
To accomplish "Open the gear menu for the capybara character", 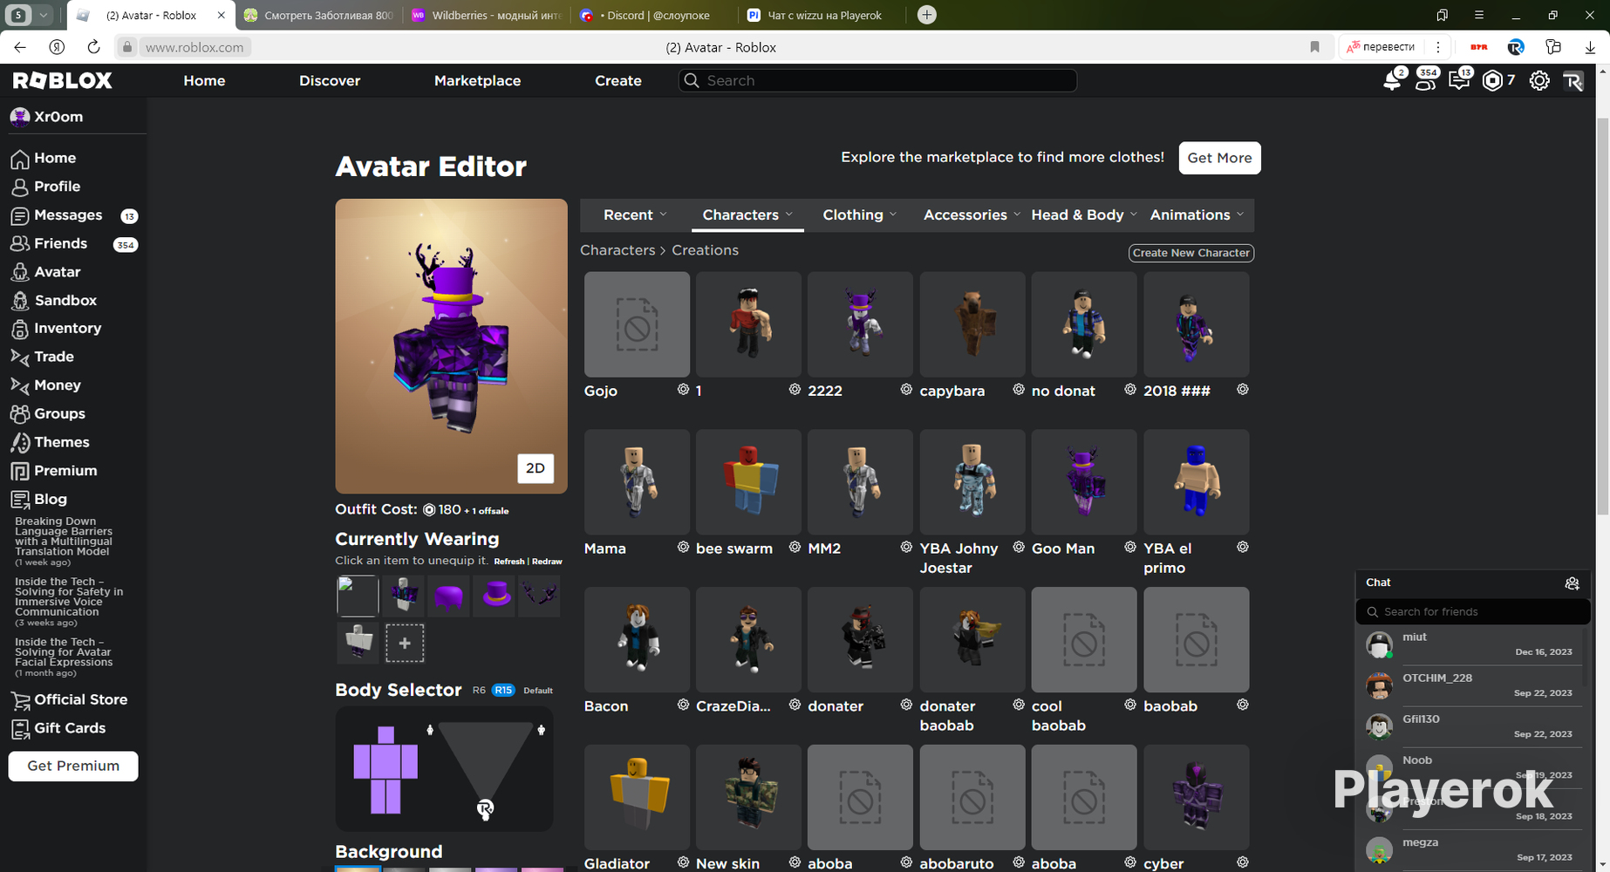I will 1018,390.
